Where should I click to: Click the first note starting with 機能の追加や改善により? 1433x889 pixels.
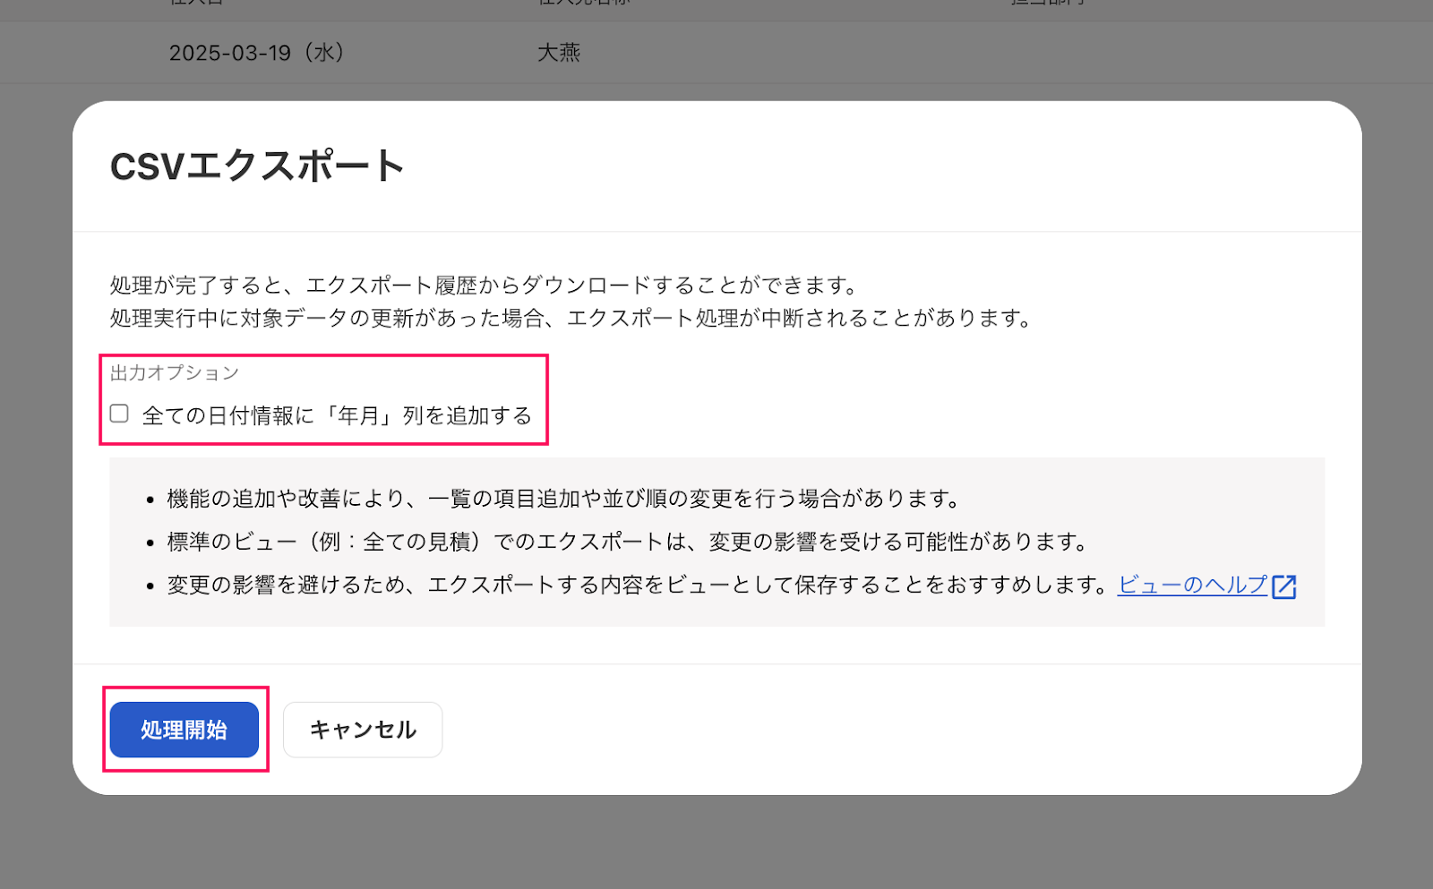pyautogui.click(x=563, y=499)
